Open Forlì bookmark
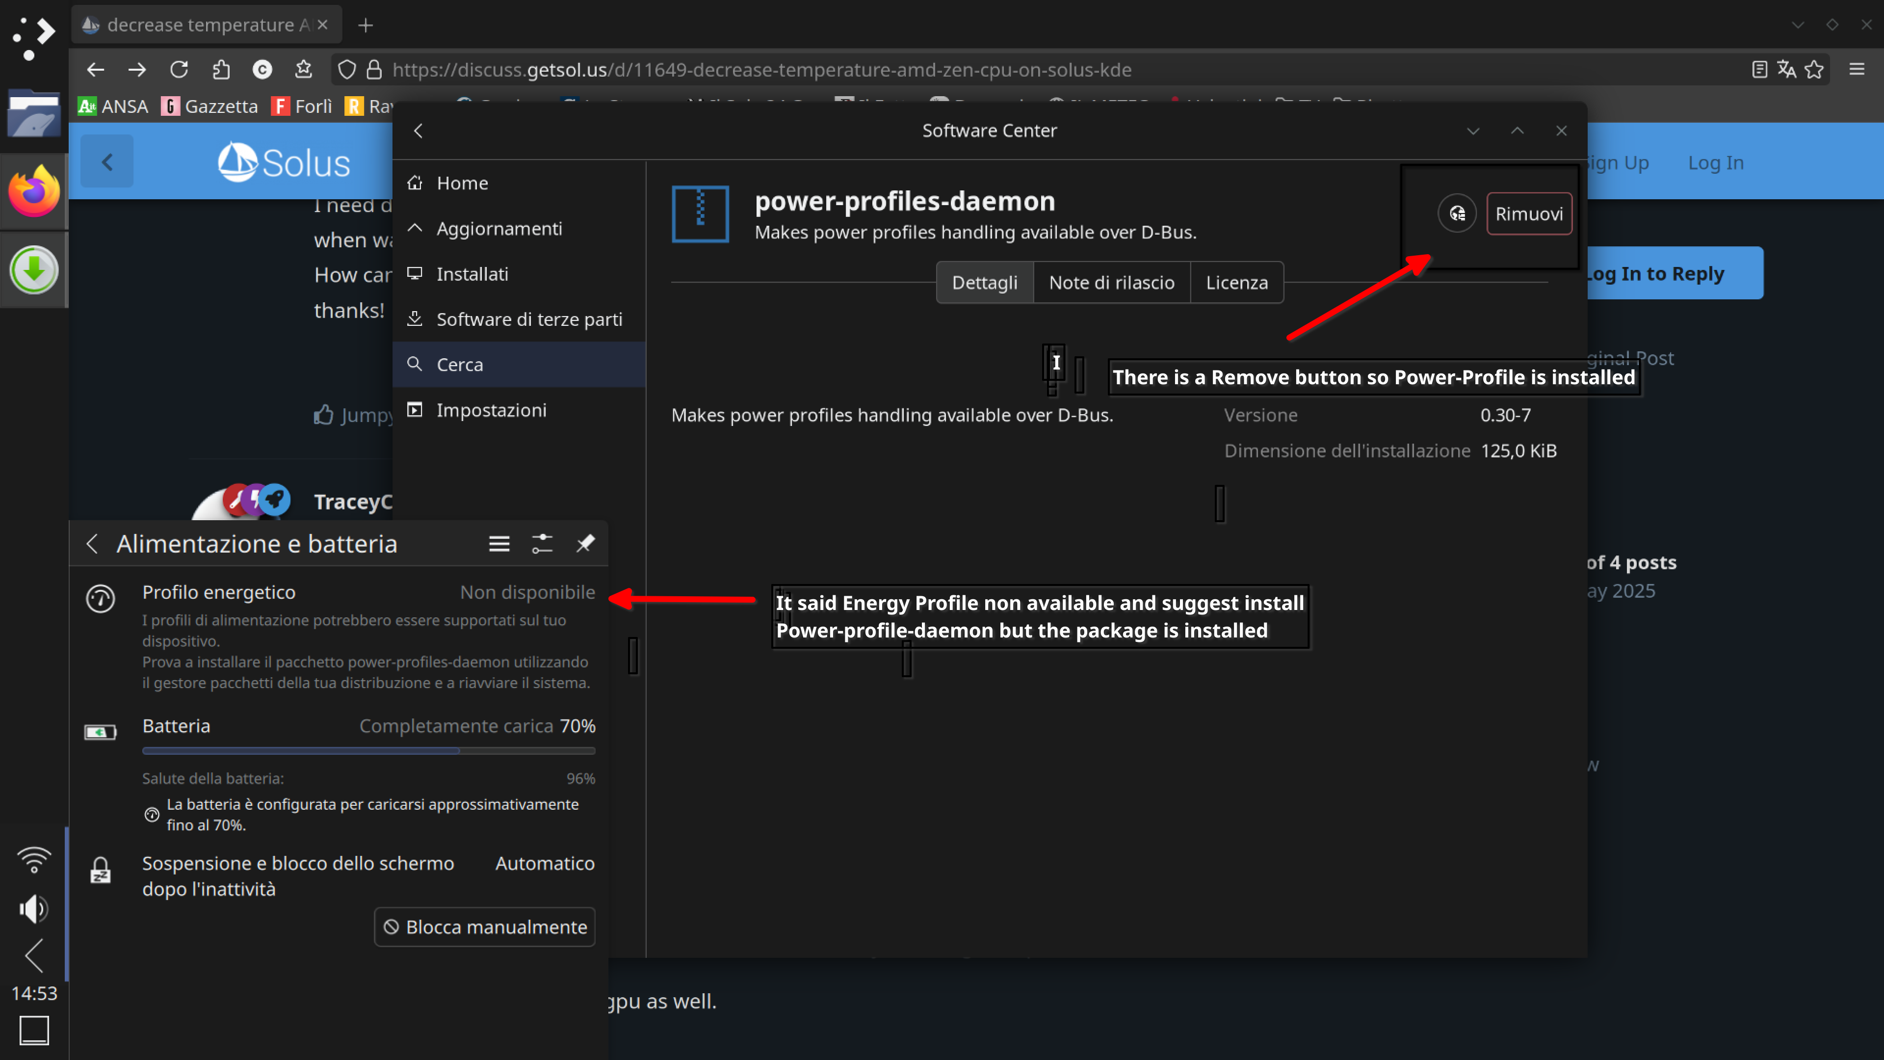The image size is (1884, 1060). (302, 106)
